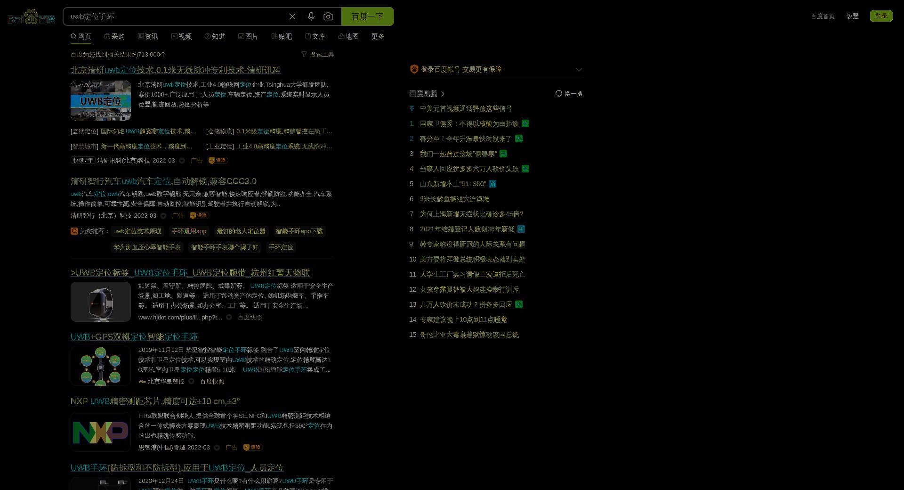Open result UWB定位标签 杭州红警天物联

190,273
